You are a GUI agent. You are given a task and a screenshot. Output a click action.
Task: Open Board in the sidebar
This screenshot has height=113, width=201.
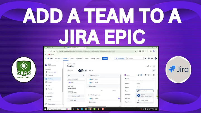tap(50, 82)
